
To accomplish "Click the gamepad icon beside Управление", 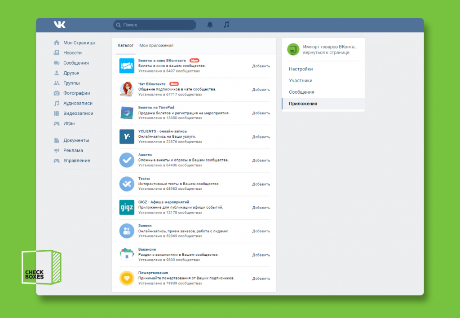I will click(57, 161).
